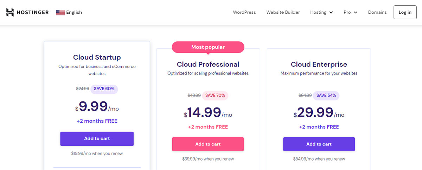The width and height of the screenshot is (422, 170).
Task: Open the Domains menu item
Action: [377, 12]
